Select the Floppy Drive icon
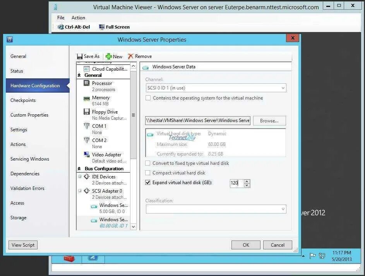 (87, 112)
